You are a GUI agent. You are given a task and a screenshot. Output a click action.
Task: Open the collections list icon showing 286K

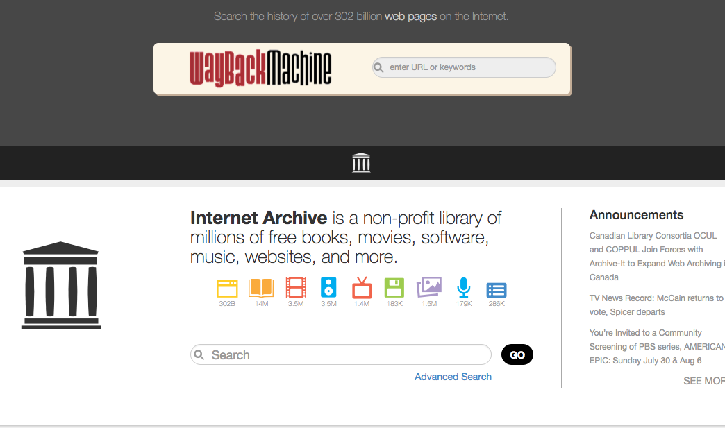coord(497,290)
